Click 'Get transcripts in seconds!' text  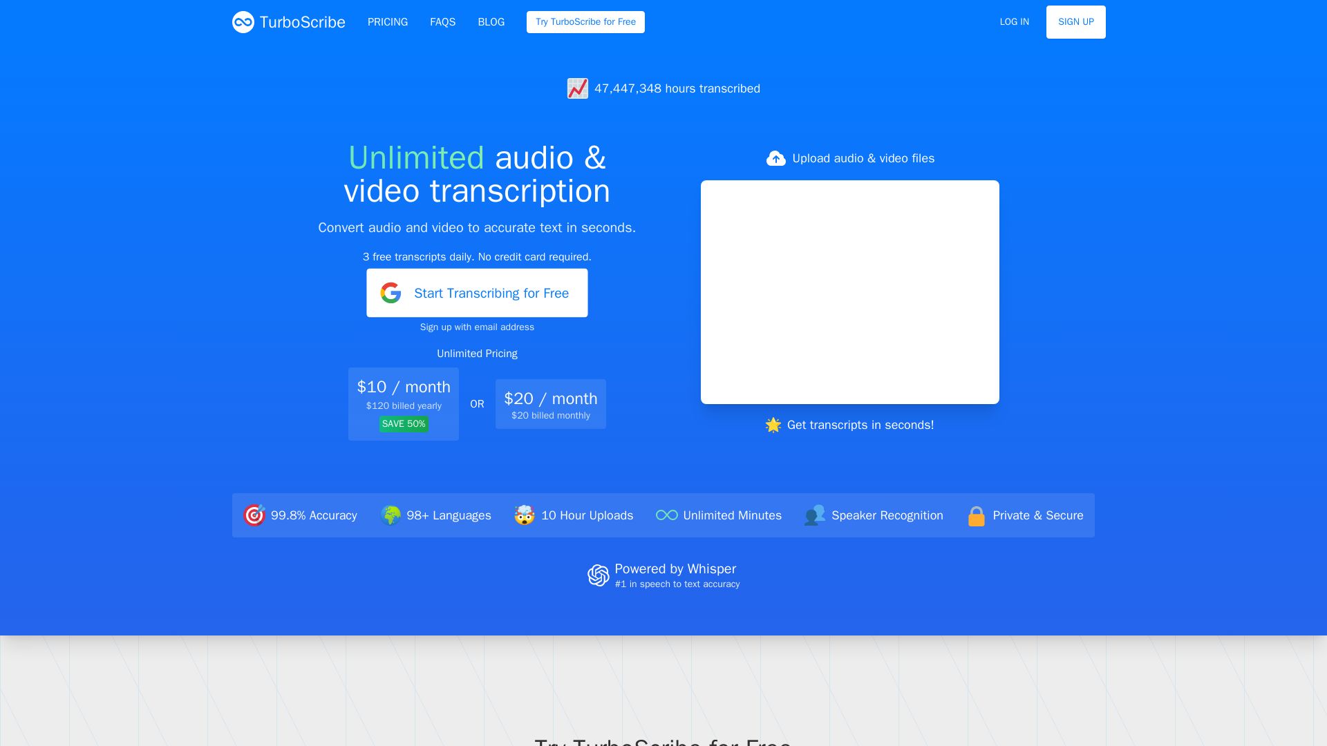860,425
